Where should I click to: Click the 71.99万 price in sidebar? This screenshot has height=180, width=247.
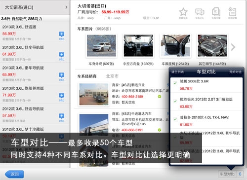pos(9,95)
